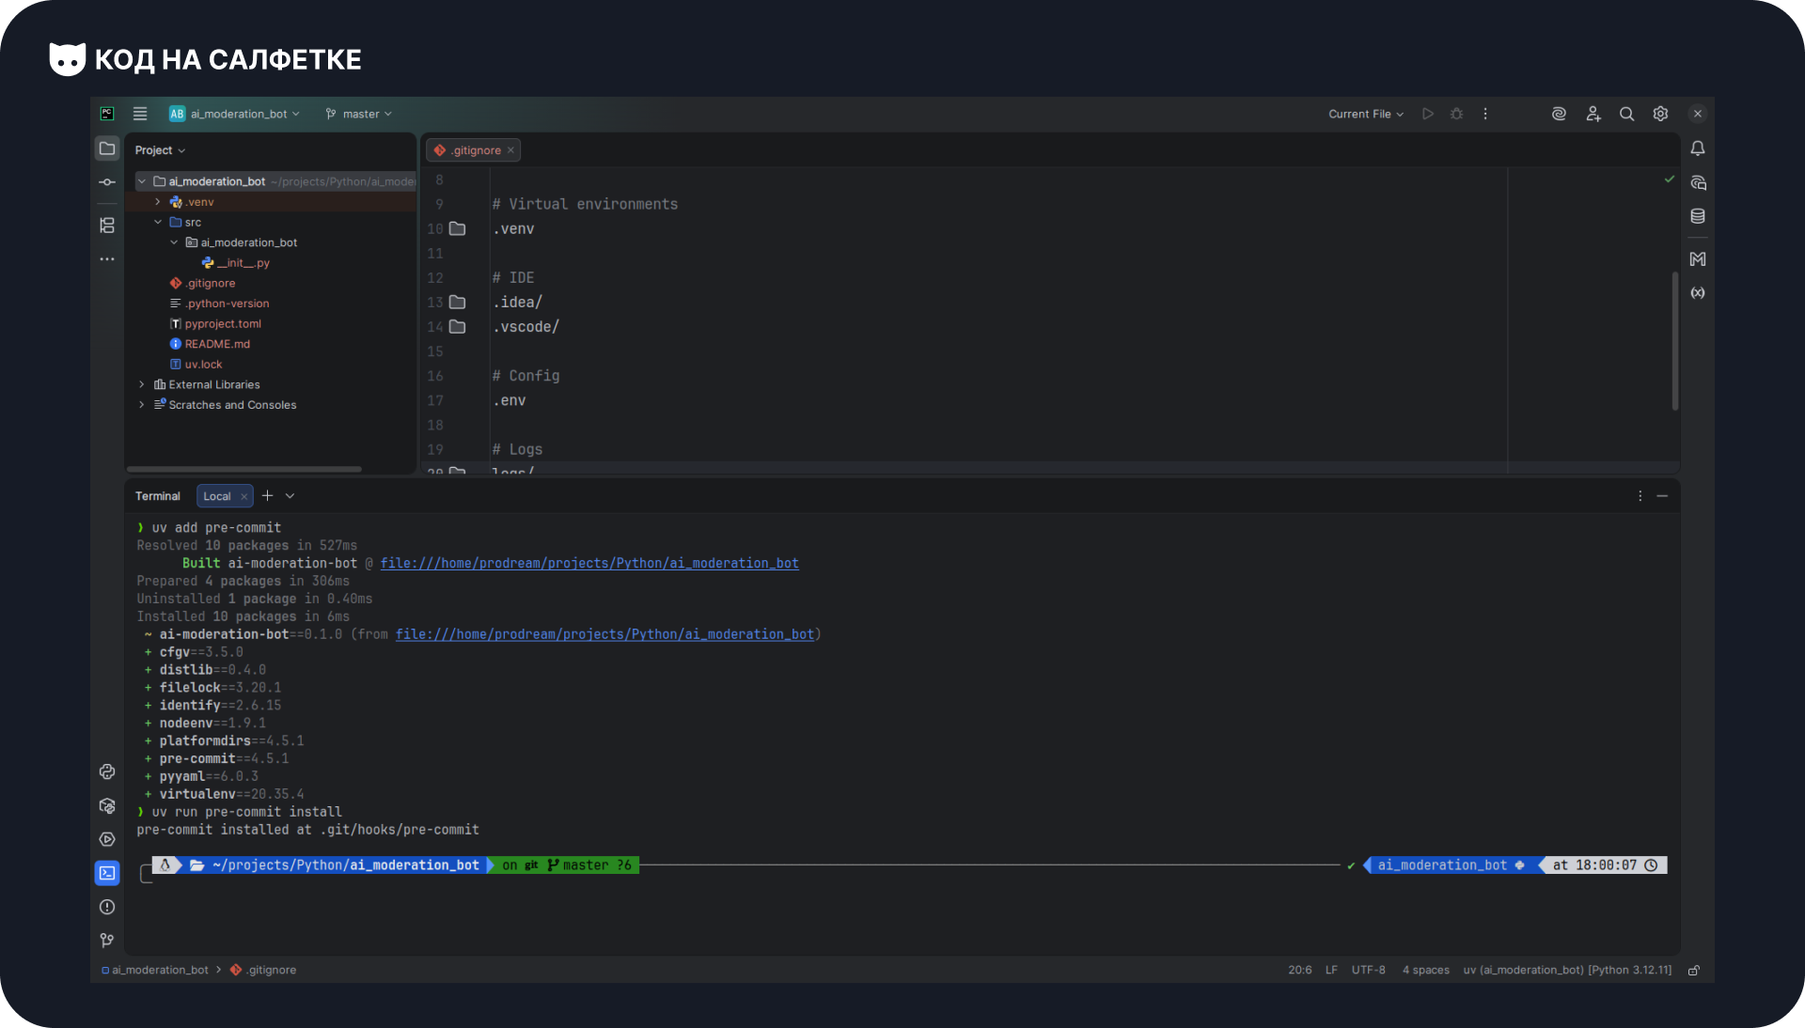
Task: Open the Python Console tool icon
Action: coord(107,771)
